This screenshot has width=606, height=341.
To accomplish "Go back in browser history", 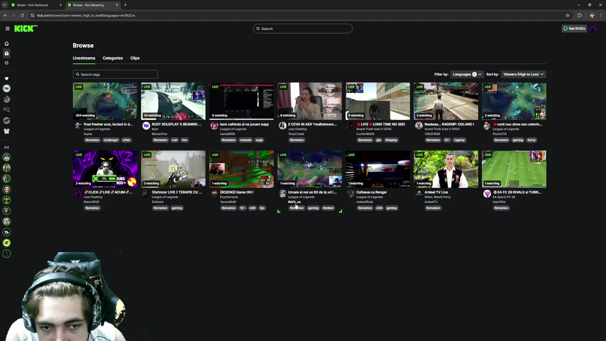I will pyautogui.click(x=5, y=15).
